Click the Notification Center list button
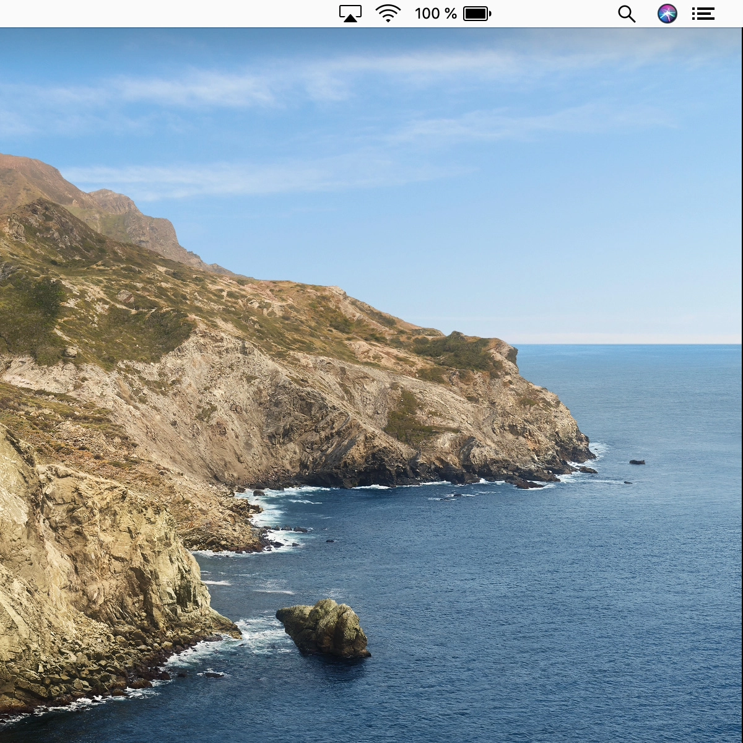Viewport: 743px width, 743px height. click(703, 13)
